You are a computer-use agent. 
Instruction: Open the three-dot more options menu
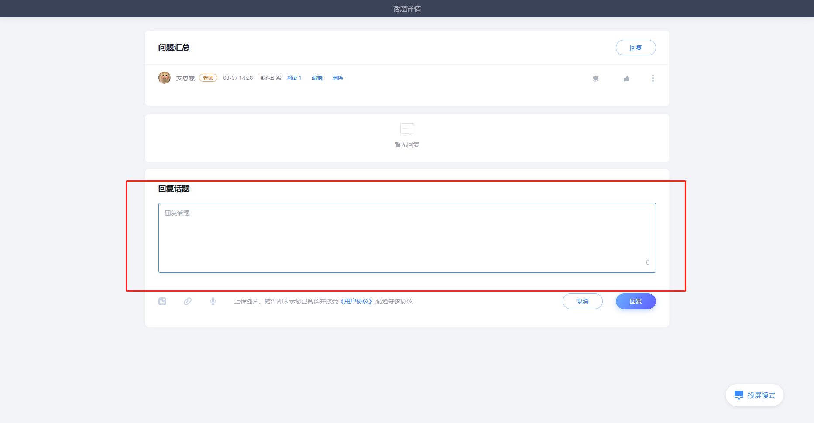pyautogui.click(x=653, y=78)
